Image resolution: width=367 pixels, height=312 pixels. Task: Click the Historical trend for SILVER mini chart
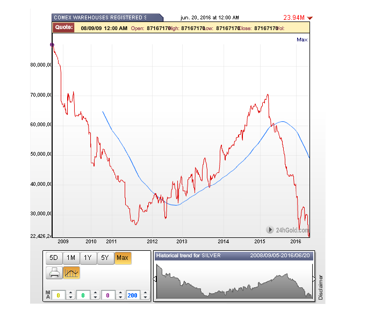point(234,281)
